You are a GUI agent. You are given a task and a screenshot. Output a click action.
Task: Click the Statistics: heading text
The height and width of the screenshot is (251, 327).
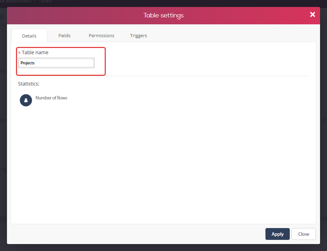(x=29, y=84)
